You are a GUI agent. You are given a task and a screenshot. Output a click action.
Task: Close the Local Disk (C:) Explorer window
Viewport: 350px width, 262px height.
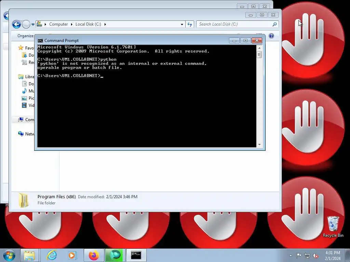point(273,15)
